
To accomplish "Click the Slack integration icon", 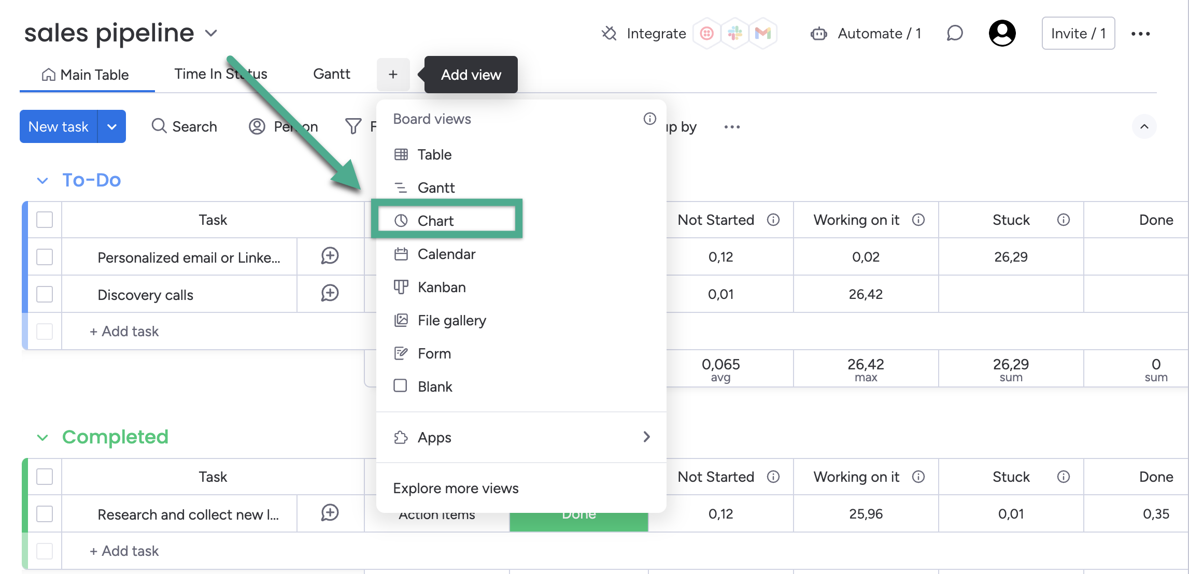I will (734, 34).
